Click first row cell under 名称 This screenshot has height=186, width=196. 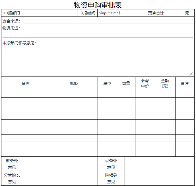click(26, 94)
